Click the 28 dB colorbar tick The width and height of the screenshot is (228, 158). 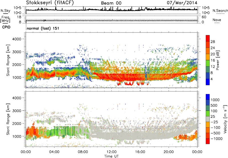pyautogui.click(x=213, y=42)
